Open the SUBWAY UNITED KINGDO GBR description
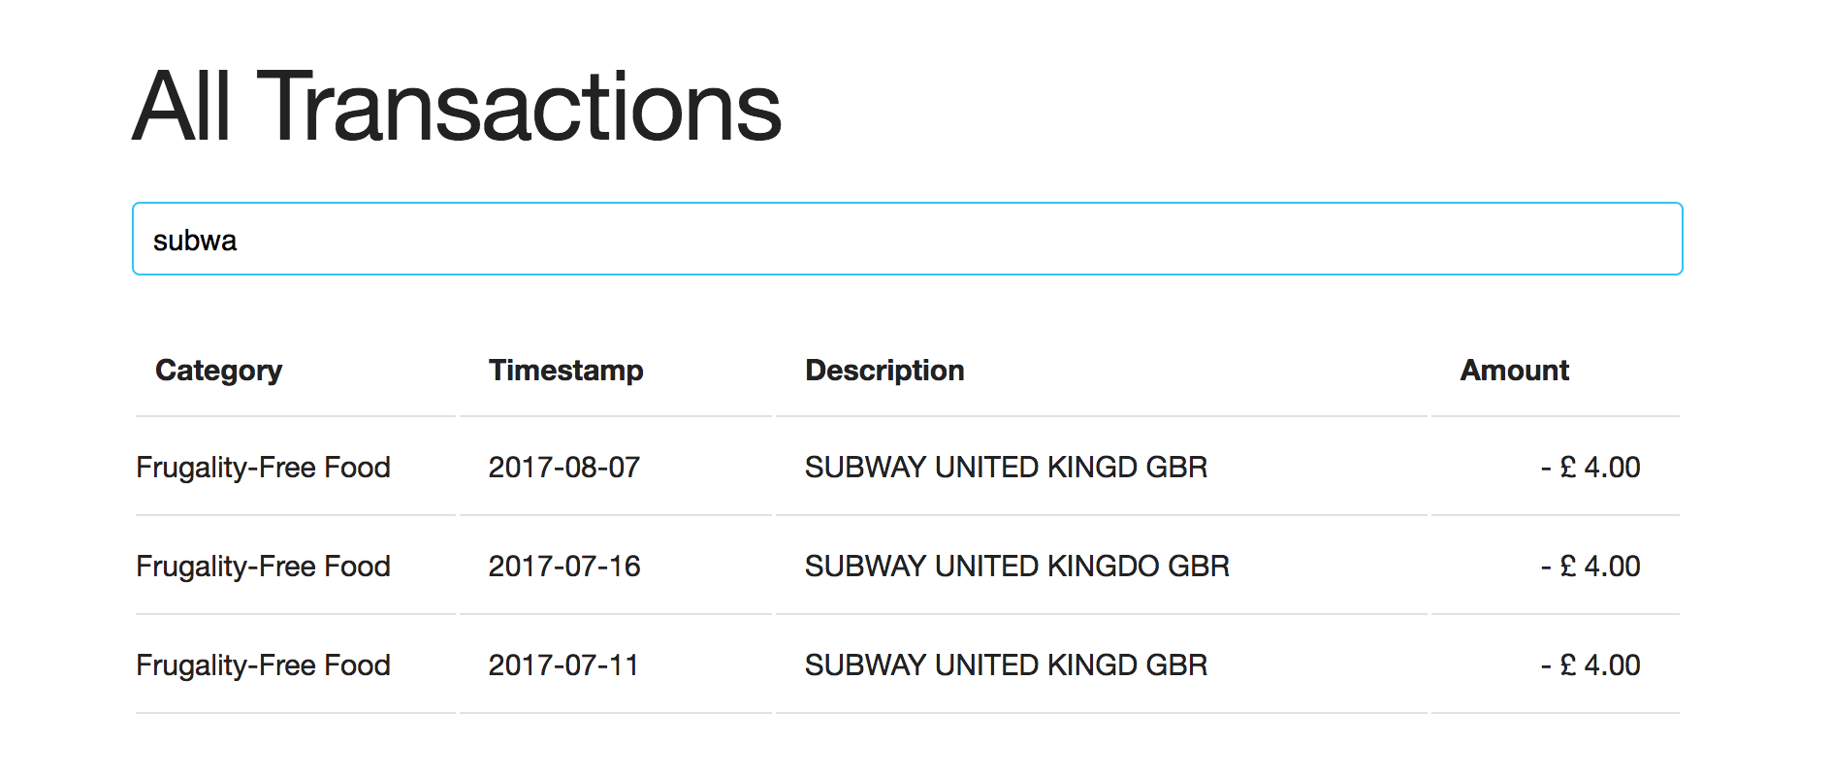Screen dimensions: 1831x778 (1016, 567)
